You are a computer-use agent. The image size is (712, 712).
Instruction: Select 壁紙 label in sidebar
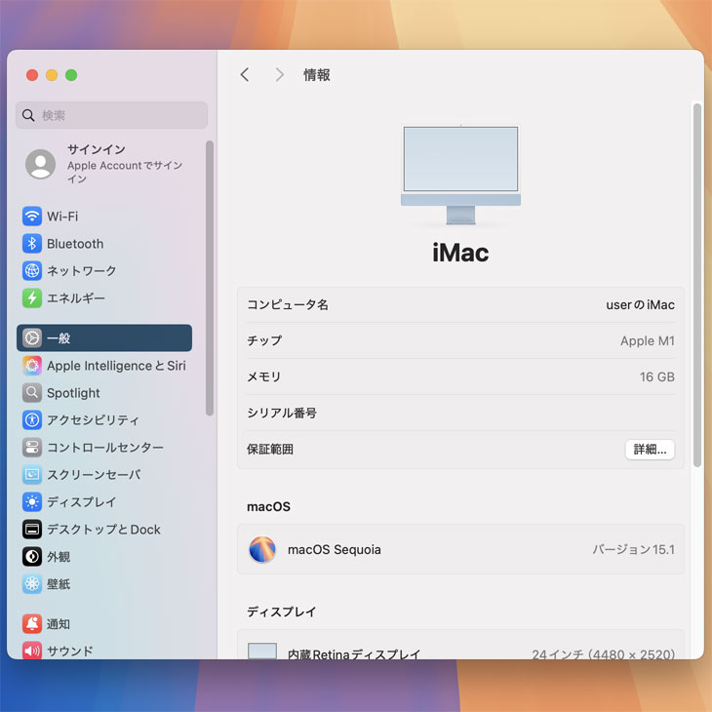click(x=59, y=584)
